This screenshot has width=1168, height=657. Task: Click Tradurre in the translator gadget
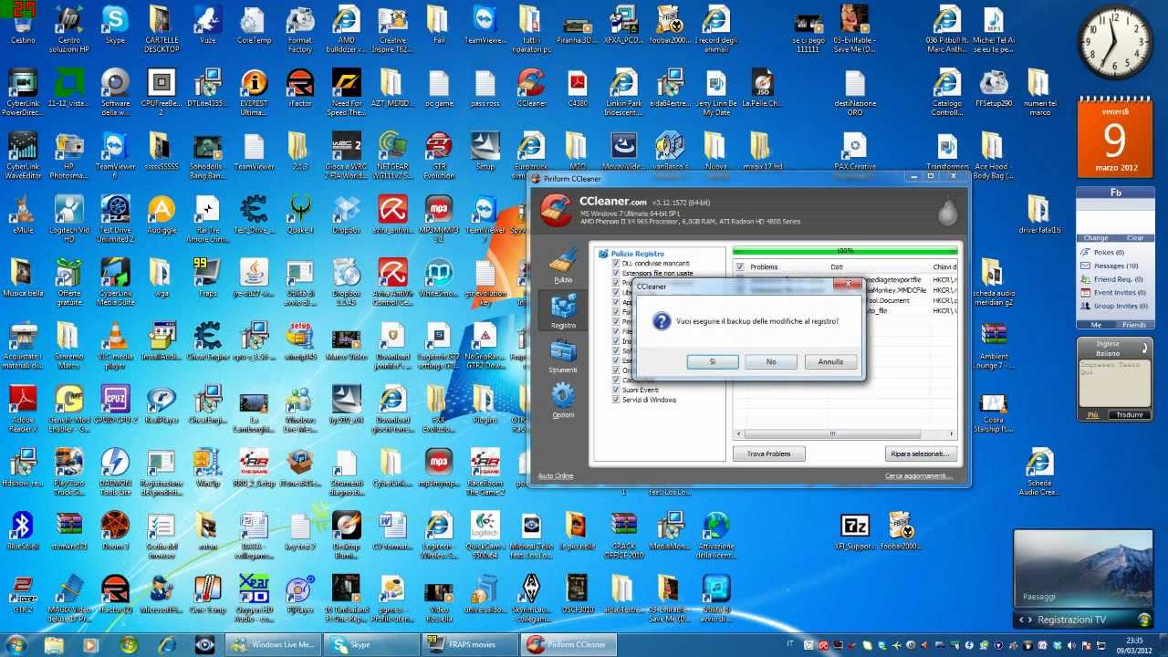1130,415
